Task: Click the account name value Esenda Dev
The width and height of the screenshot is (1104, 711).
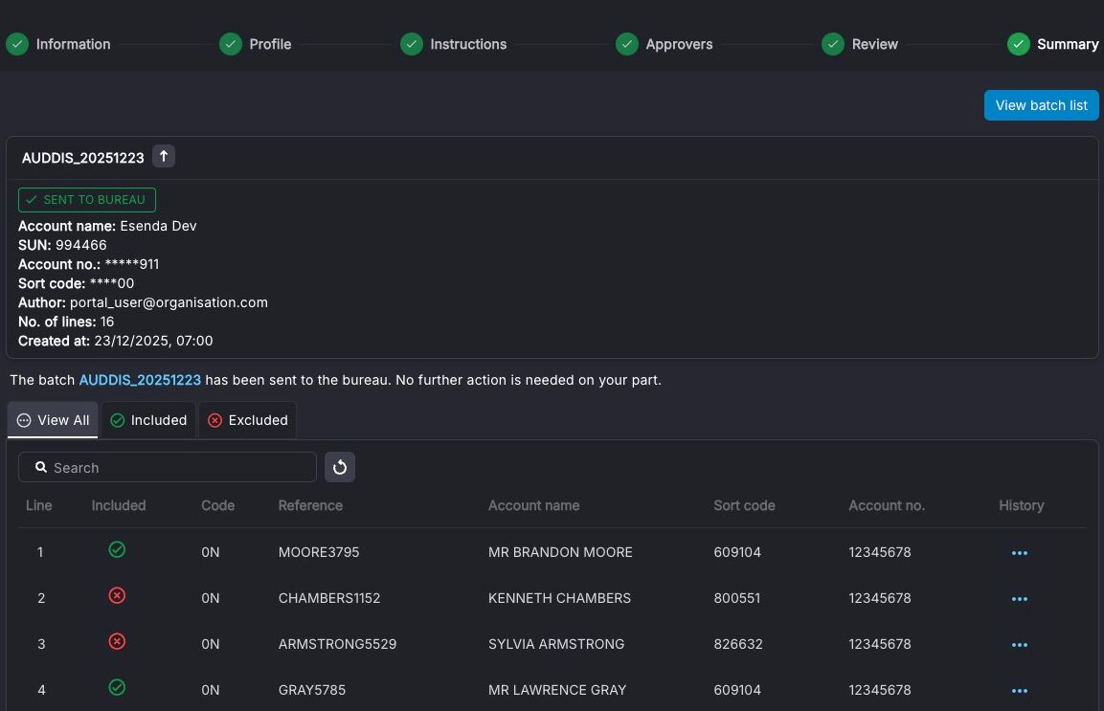Action: coord(158,226)
